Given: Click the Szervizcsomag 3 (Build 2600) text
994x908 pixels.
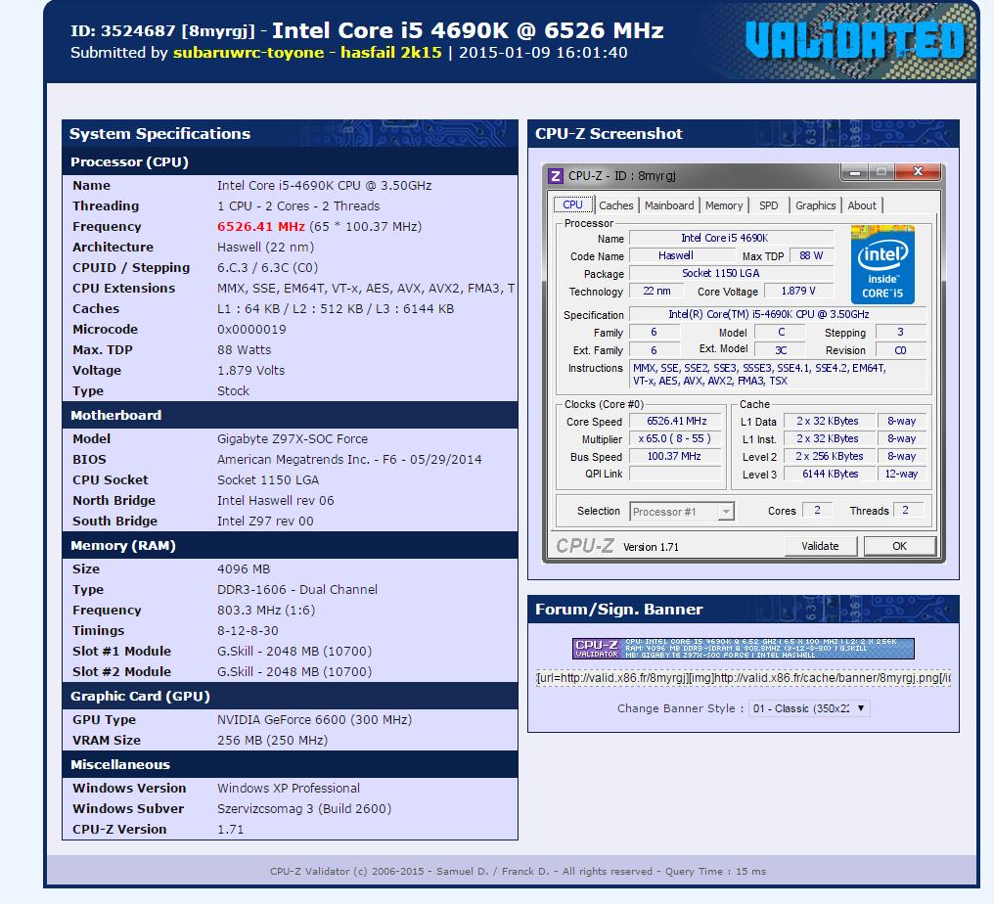Looking at the screenshot, I should (304, 809).
